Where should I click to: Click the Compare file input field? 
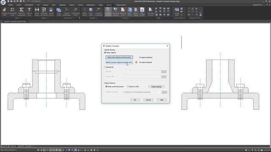141,76
